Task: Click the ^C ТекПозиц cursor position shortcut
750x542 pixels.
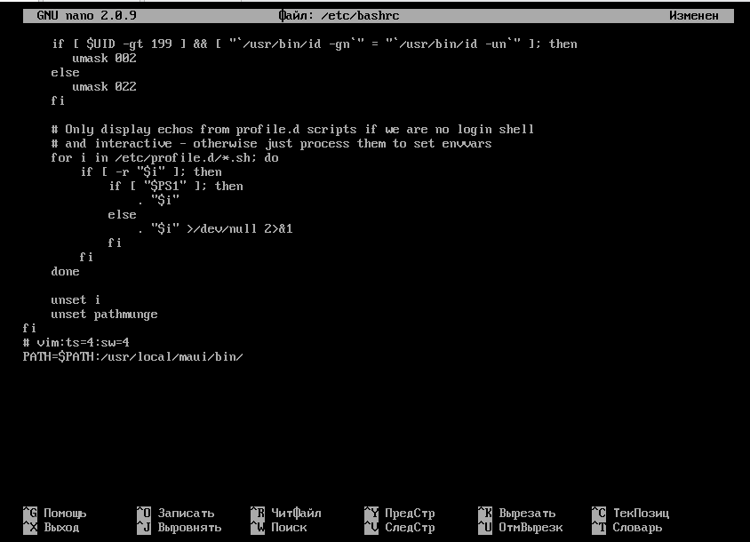Action: (x=630, y=513)
